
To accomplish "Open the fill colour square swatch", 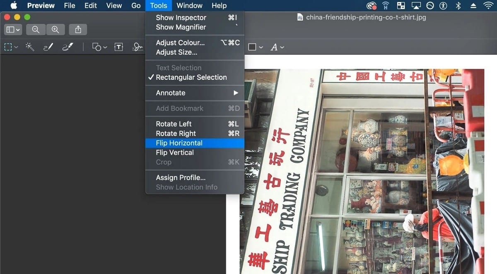I will coord(252,47).
